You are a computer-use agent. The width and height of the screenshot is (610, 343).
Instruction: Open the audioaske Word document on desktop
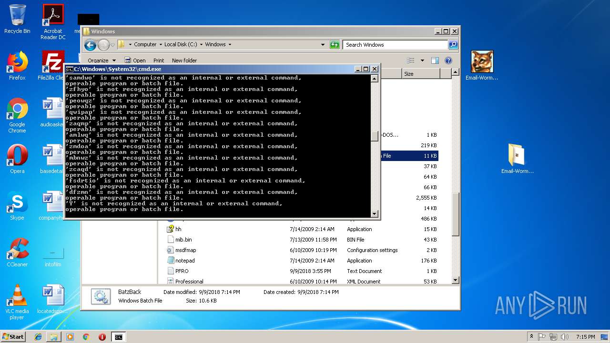tap(52, 112)
